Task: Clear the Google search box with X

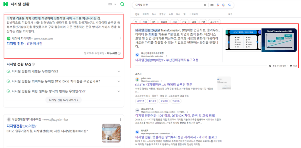Action: tap(205, 5)
